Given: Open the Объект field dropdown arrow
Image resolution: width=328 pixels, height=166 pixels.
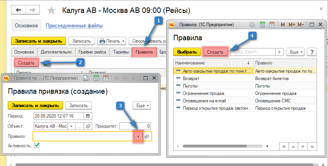Looking at the screenshot, I should [x=71, y=126].
